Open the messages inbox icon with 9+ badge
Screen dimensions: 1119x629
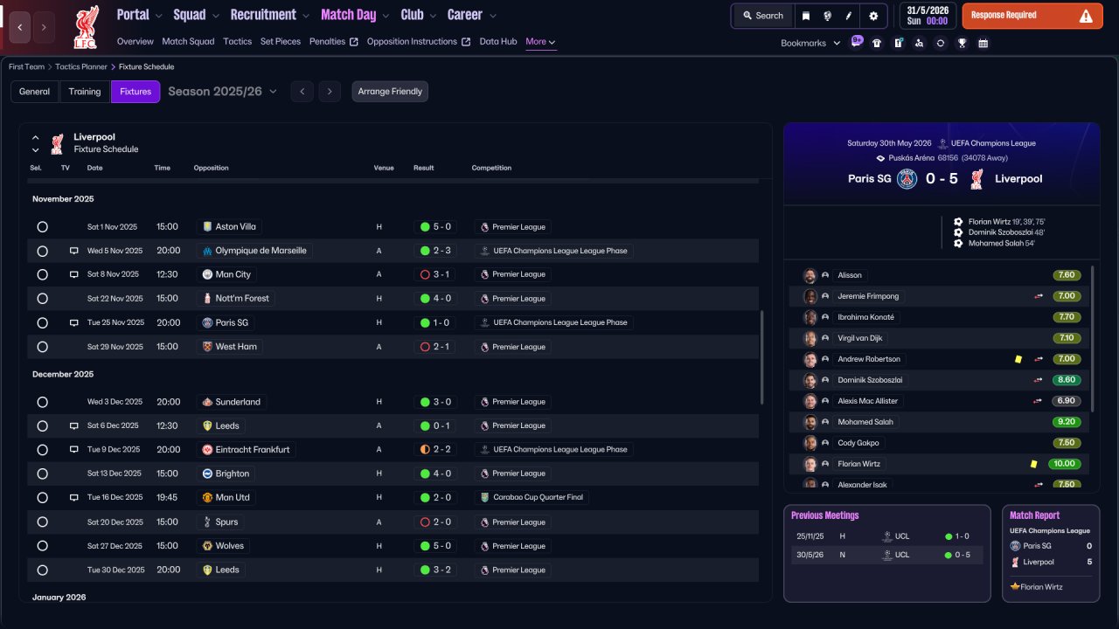coord(856,42)
